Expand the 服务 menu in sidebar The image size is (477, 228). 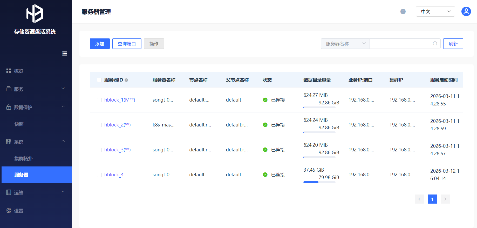[x=36, y=89]
